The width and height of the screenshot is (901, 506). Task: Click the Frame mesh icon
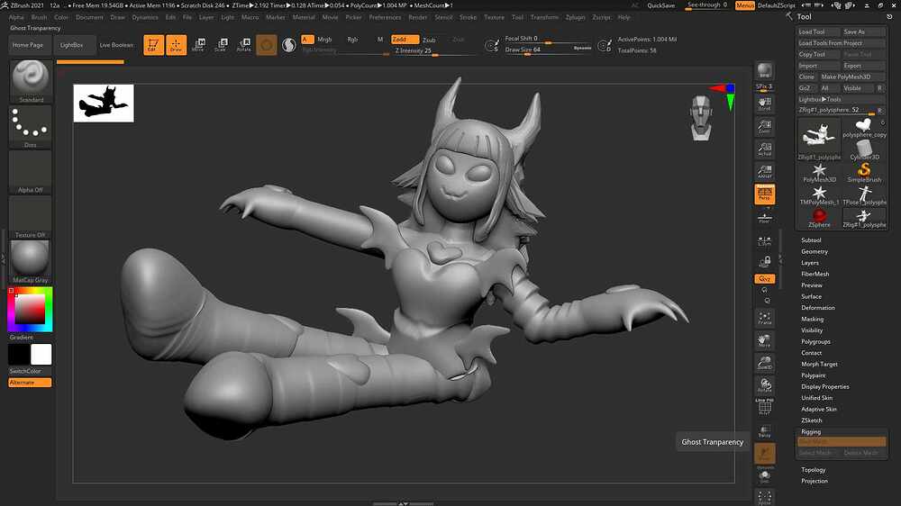764,318
